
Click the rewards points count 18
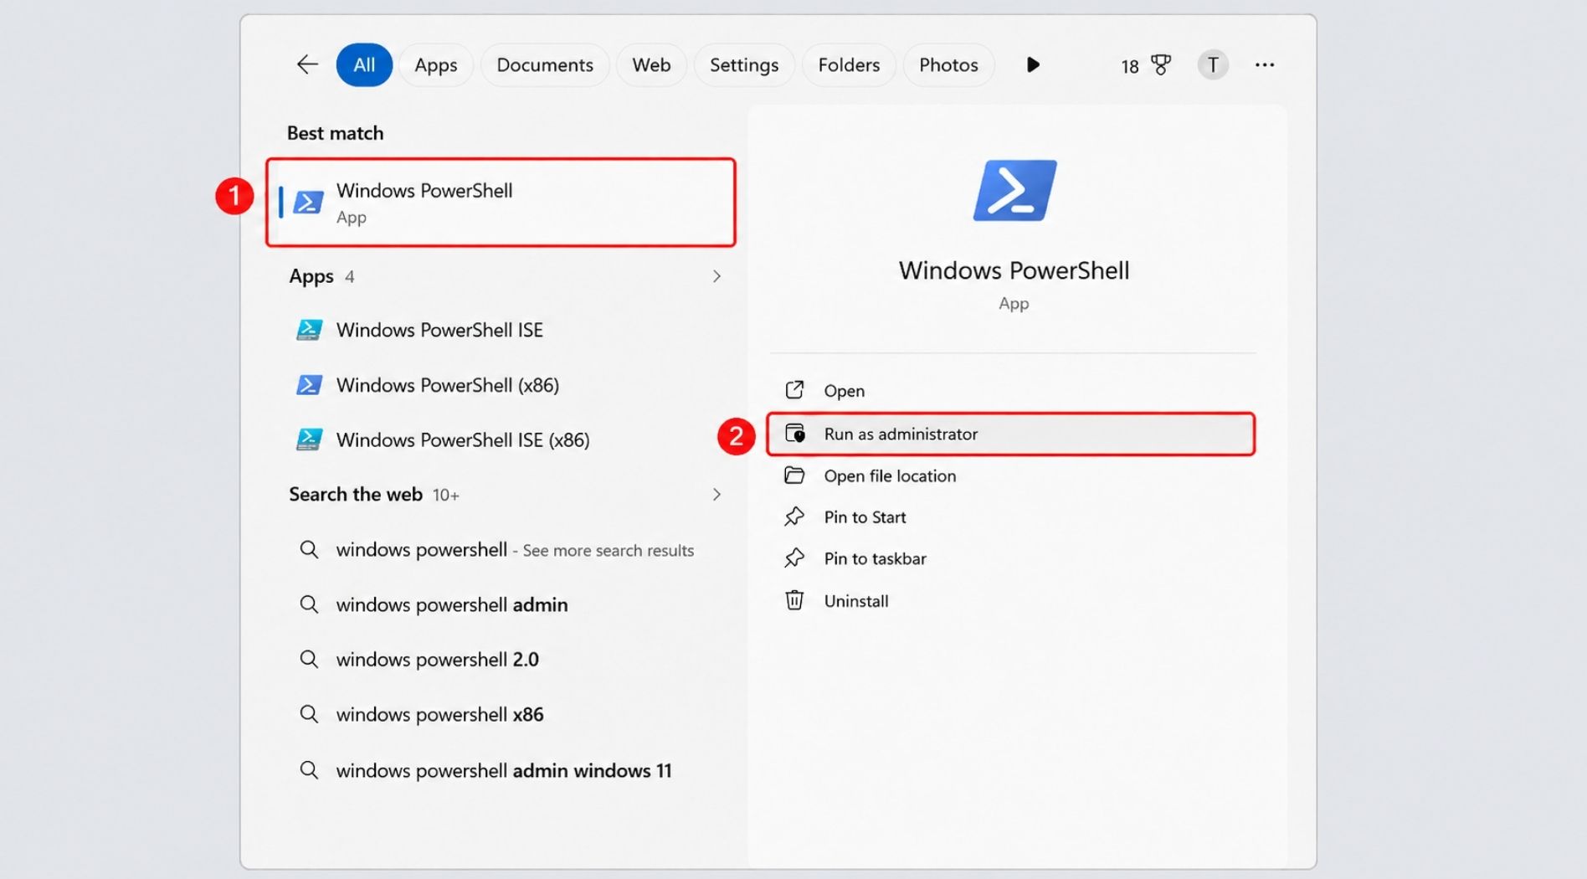coord(1130,66)
